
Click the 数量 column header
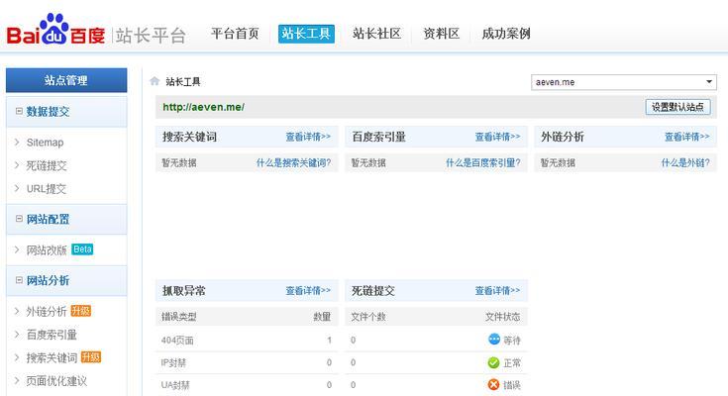pos(322,317)
